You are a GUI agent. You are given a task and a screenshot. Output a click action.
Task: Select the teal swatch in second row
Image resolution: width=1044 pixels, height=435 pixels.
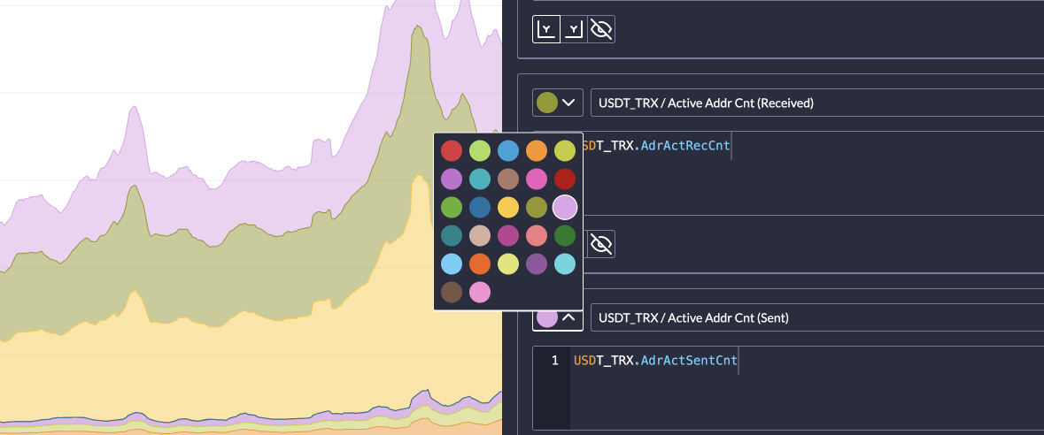tap(480, 179)
